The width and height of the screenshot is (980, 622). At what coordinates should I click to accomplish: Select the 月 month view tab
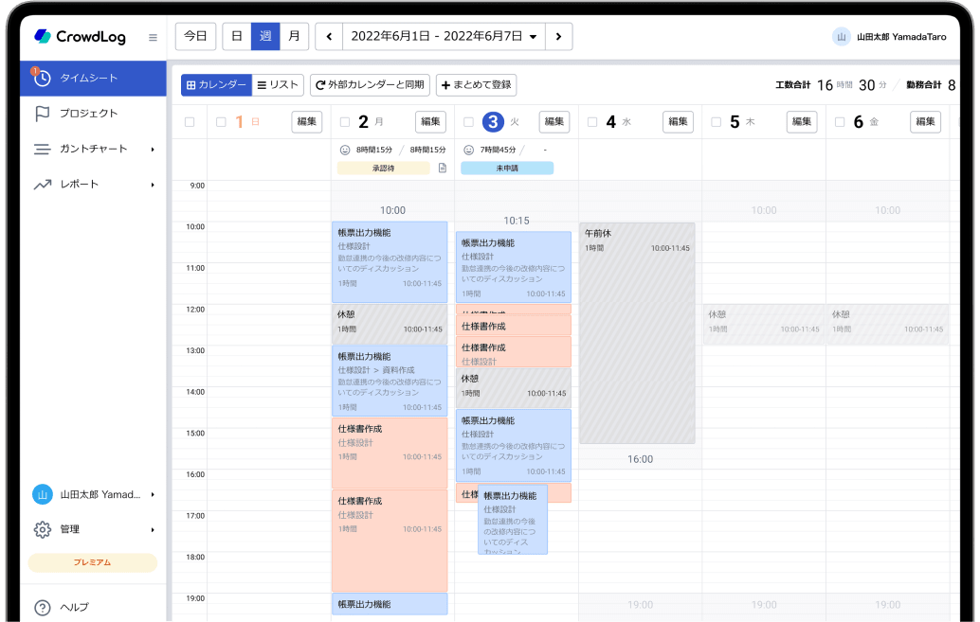pyautogui.click(x=294, y=37)
